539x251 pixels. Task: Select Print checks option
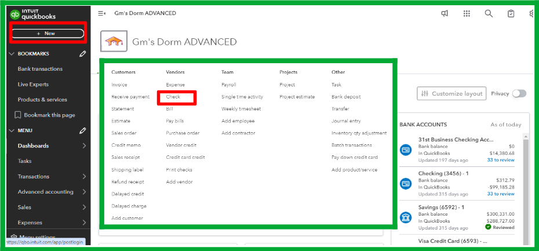click(179, 170)
